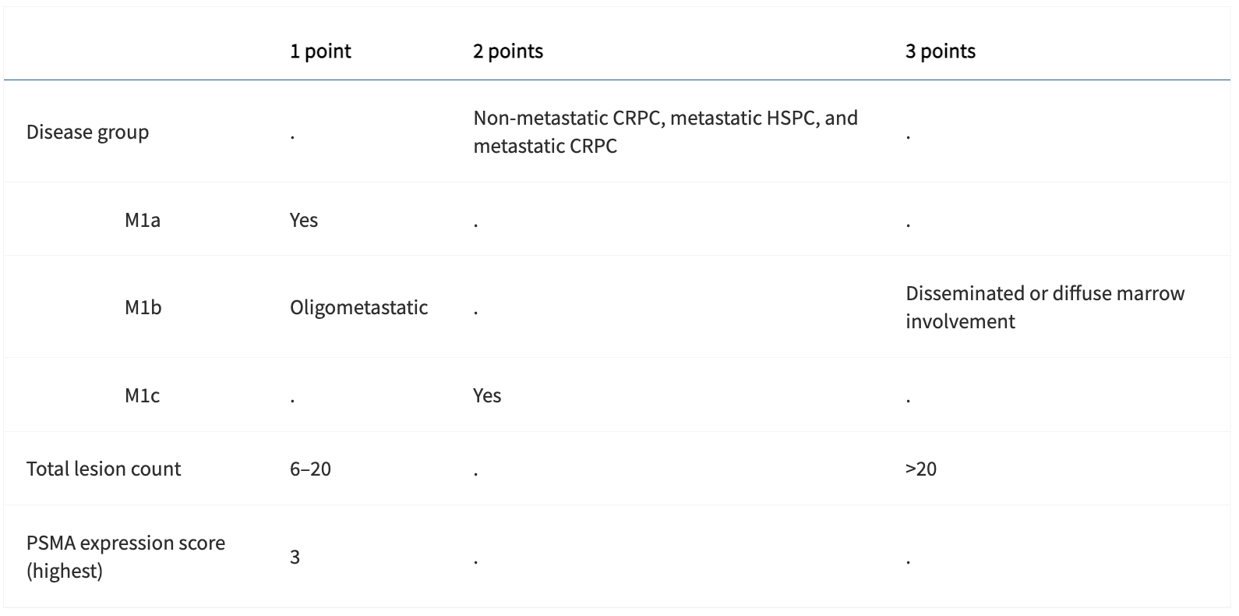Click the "2 points" column header
1239x616 pixels.
507,51
